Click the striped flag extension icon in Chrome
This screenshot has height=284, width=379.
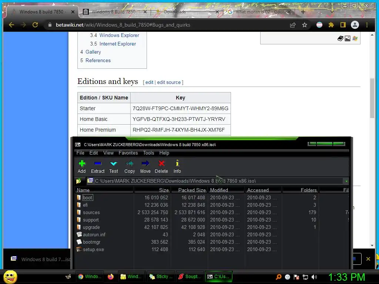coord(319,25)
